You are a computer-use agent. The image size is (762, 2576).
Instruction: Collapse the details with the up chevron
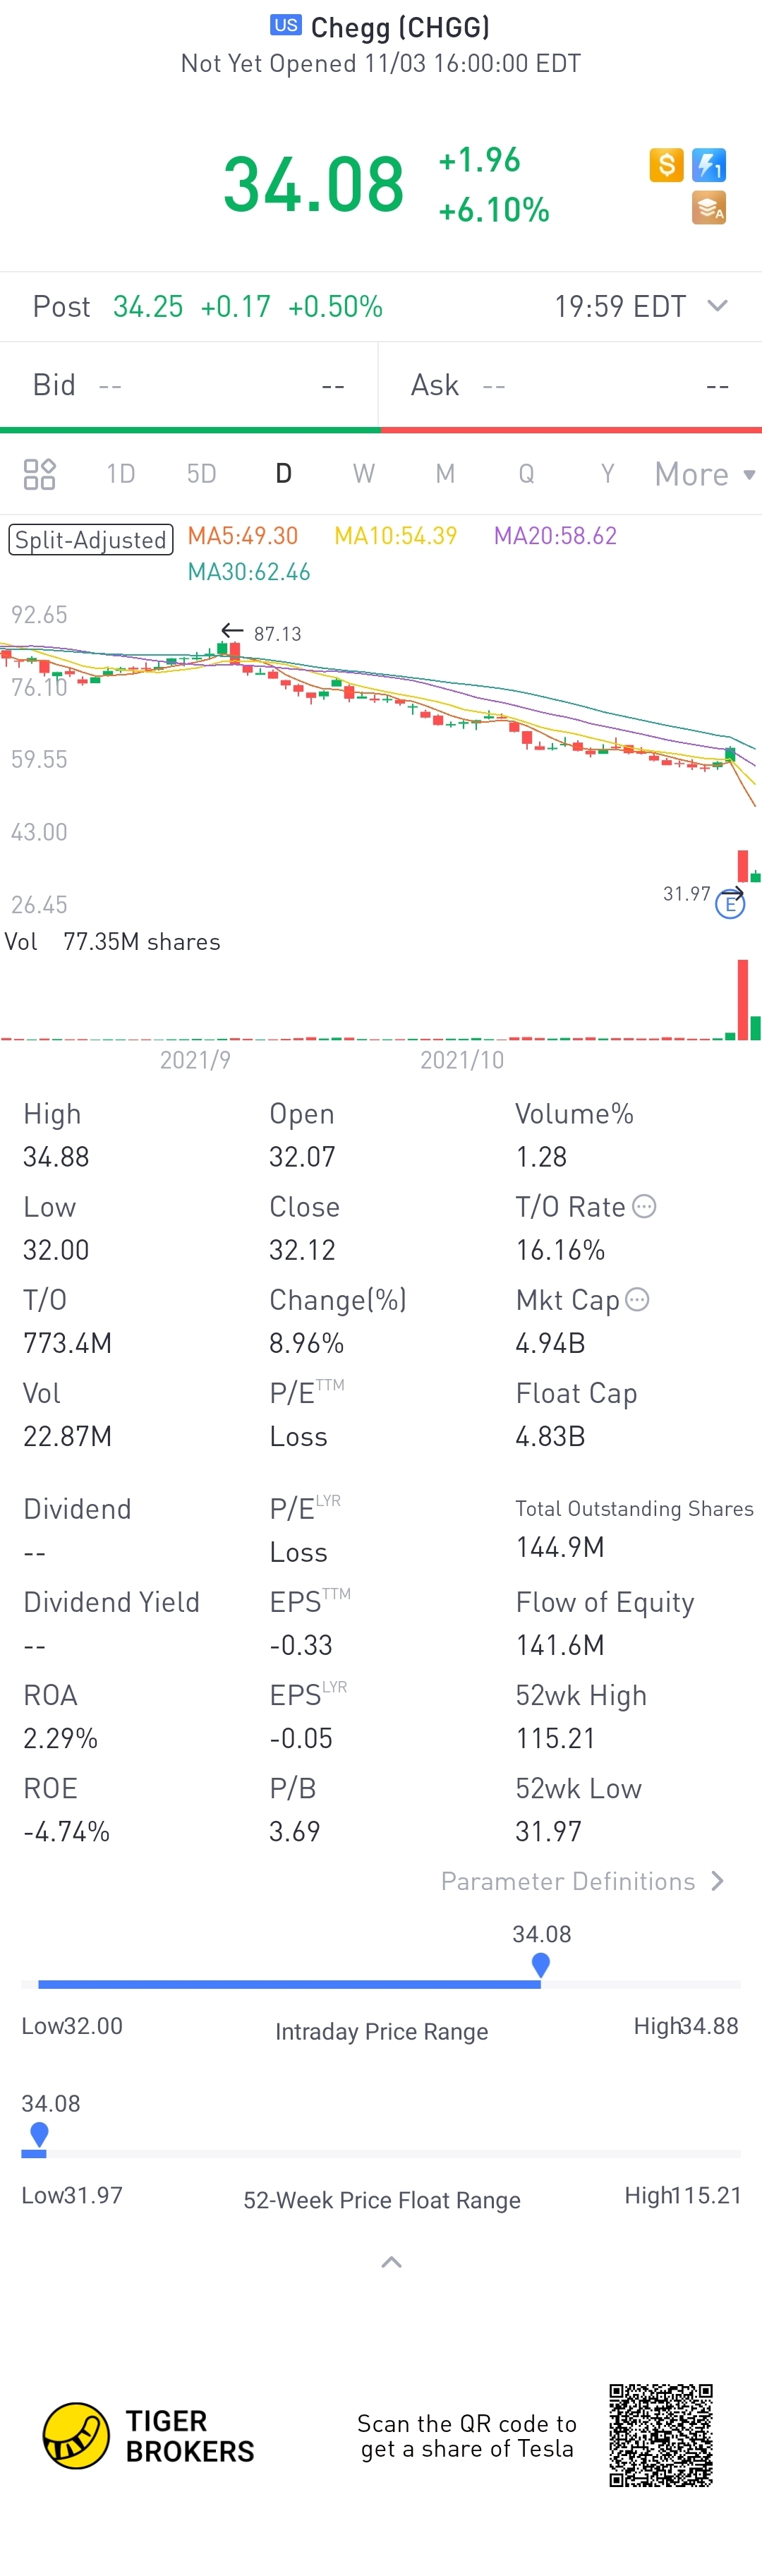pos(392,2262)
